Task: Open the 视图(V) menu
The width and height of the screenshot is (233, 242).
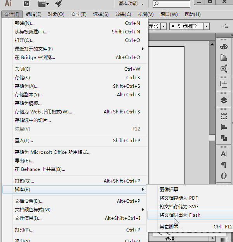Action: pyautogui.click(x=146, y=14)
